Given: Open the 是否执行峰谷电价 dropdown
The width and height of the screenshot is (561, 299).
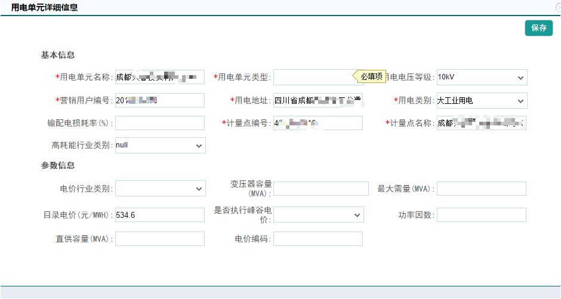Looking at the screenshot, I should (318, 215).
